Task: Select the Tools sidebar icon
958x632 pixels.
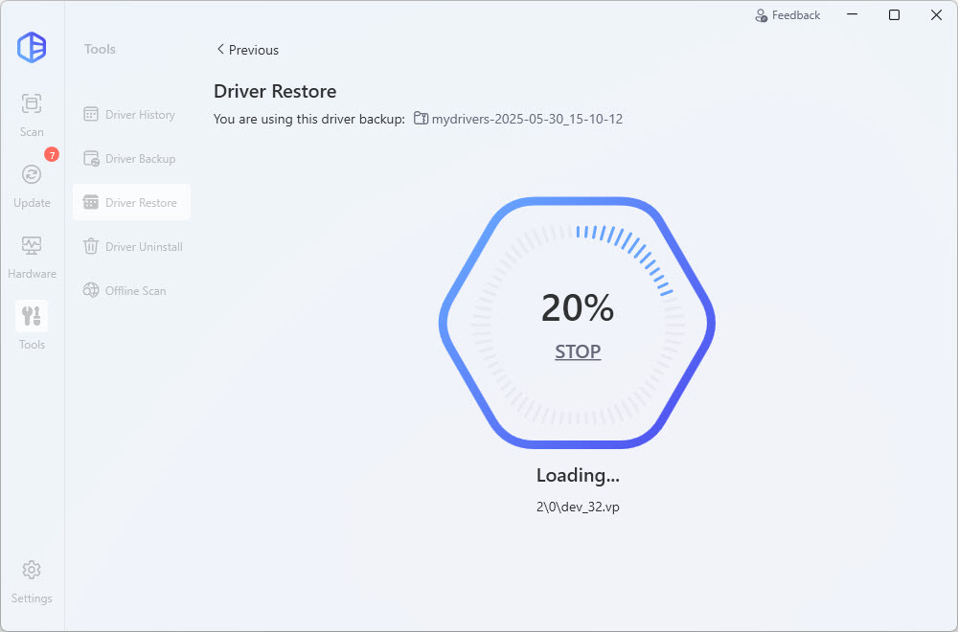Action: pyautogui.click(x=32, y=316)
